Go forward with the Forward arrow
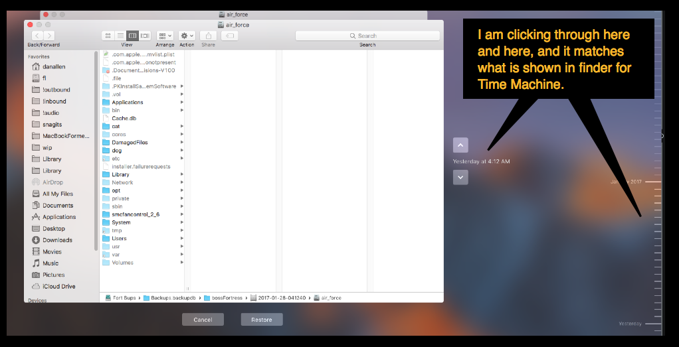The image size is (679, 347). tap(49, 35)
